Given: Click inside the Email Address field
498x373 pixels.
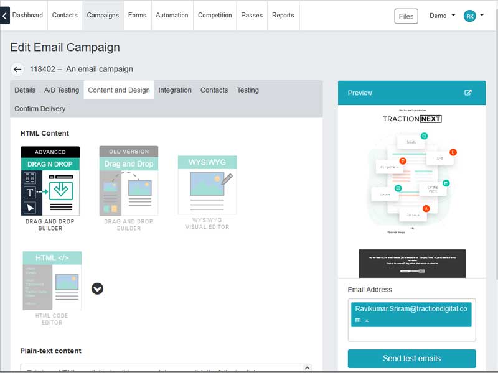Looking at the screenshot, I should point(411,334).
